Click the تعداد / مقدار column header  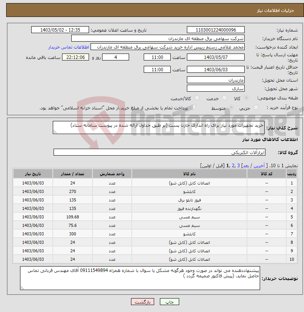(x=72, y=174)
